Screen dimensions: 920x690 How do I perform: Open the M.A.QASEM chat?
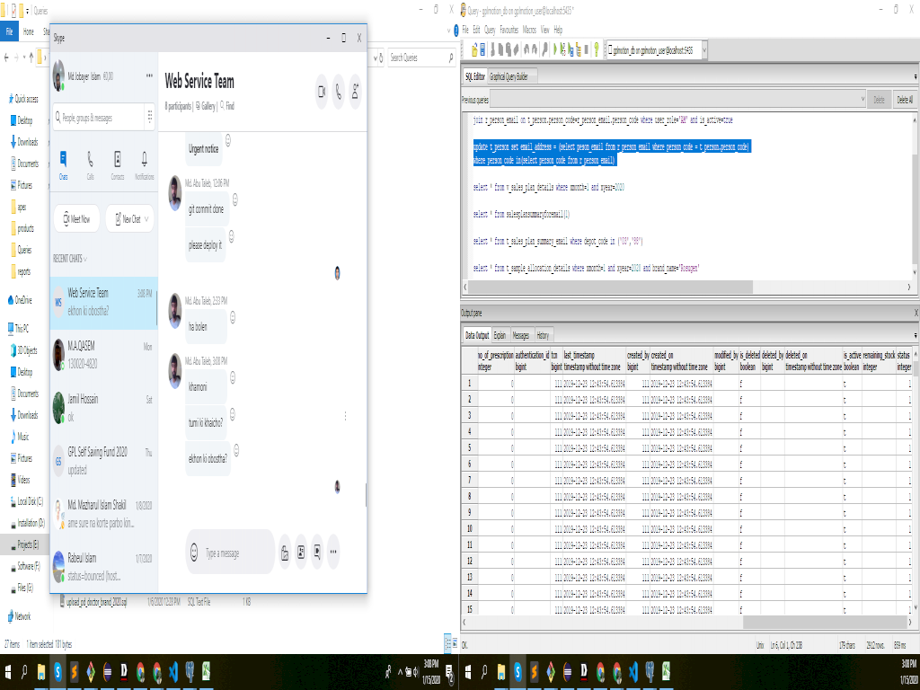tap(104, 355)
